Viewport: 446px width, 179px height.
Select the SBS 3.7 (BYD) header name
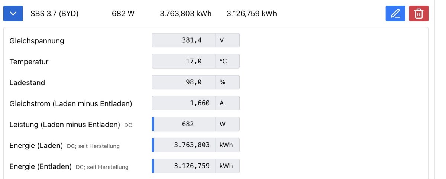[55, 14]
